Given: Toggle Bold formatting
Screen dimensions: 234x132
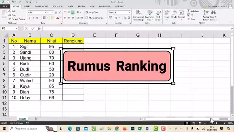Looking at the screenshot, I should pyautogui.click(x=29, y=18).
